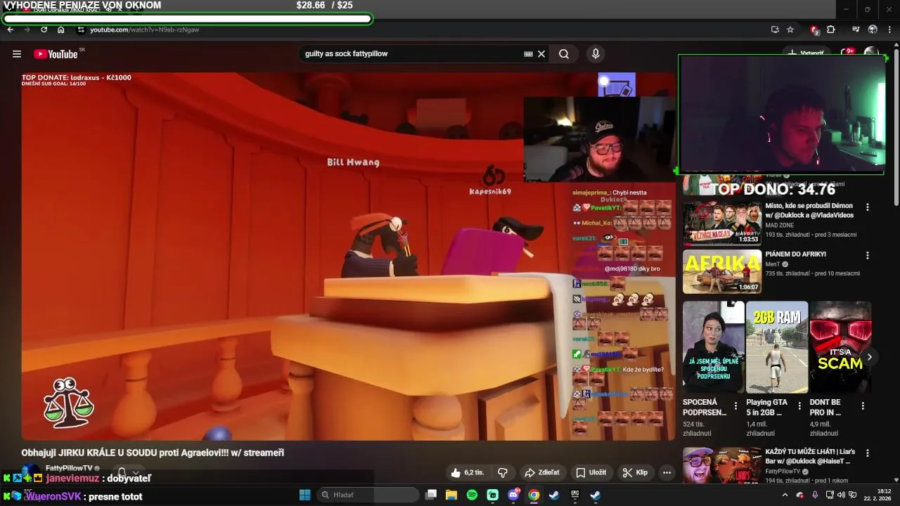Open options for Playing GTA 5 short

point(799,406)
